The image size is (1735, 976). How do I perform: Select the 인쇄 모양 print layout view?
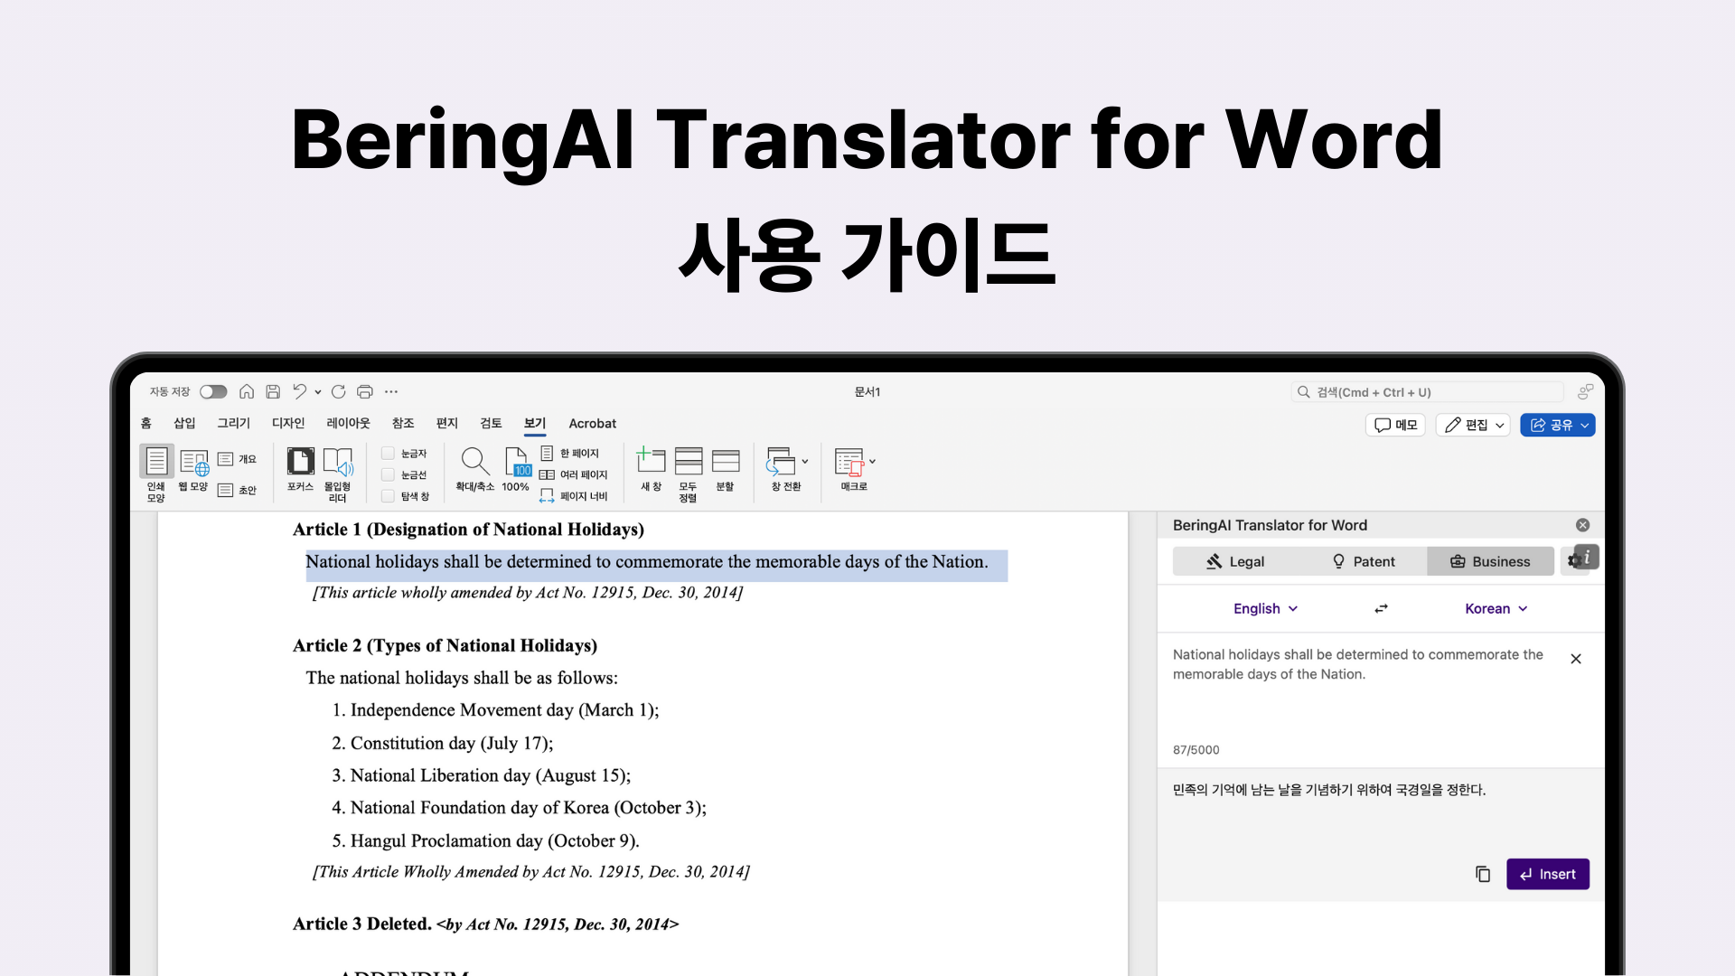[x=156, y=474]
